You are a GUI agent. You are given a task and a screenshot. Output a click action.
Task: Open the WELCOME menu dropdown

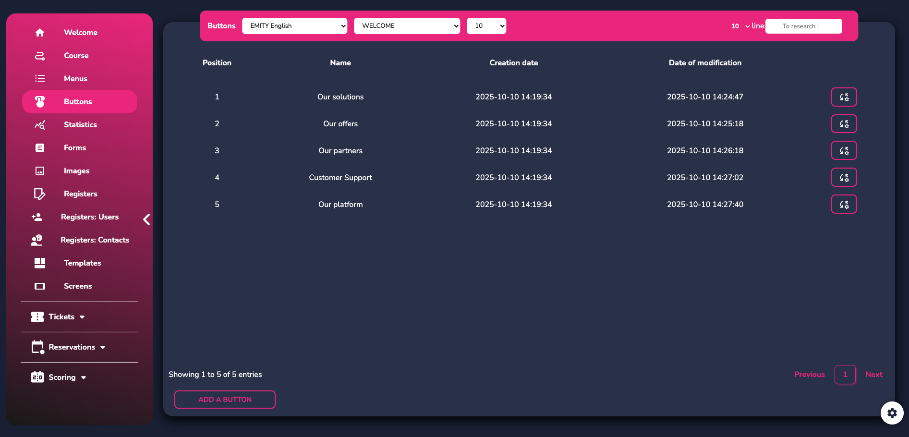tap(407, 26)
